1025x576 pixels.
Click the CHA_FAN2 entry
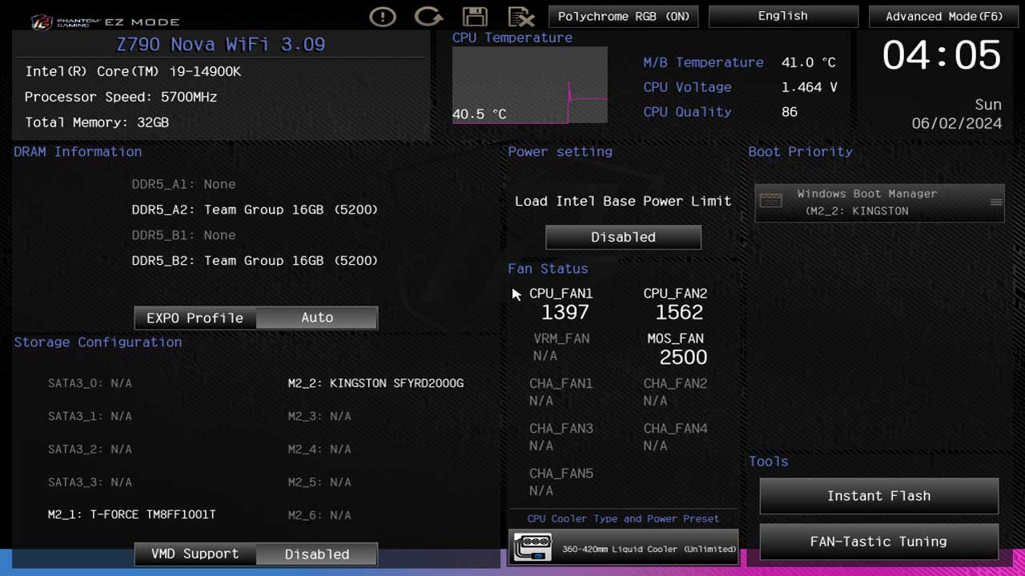[675, 392]
